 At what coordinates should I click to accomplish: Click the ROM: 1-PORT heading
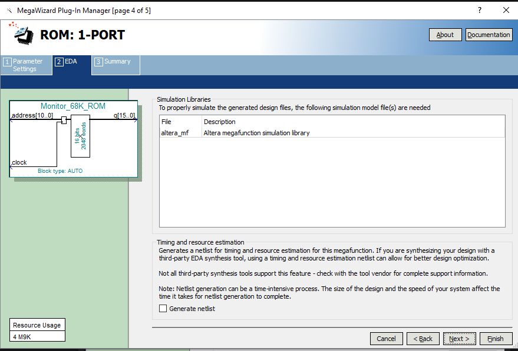(x=83, y=35)
